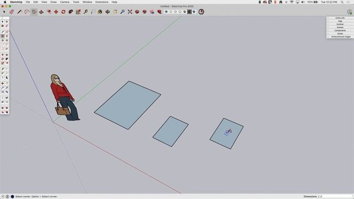Open the volume control in menu bar

point(303,2)
